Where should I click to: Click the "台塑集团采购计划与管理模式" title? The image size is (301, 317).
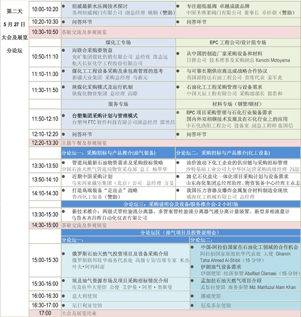[x=105, y=116]
